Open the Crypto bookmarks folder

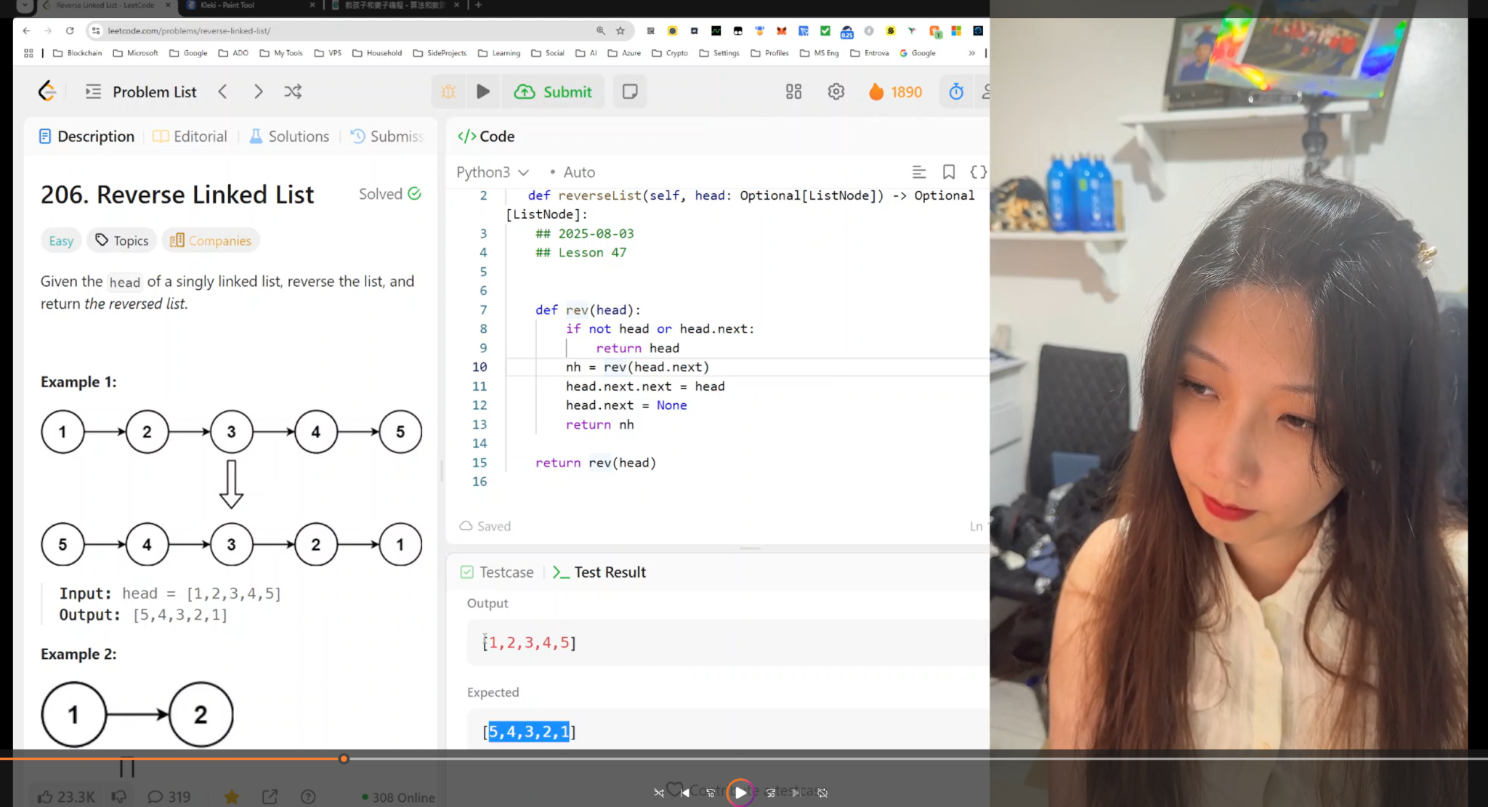click(671, 53)
